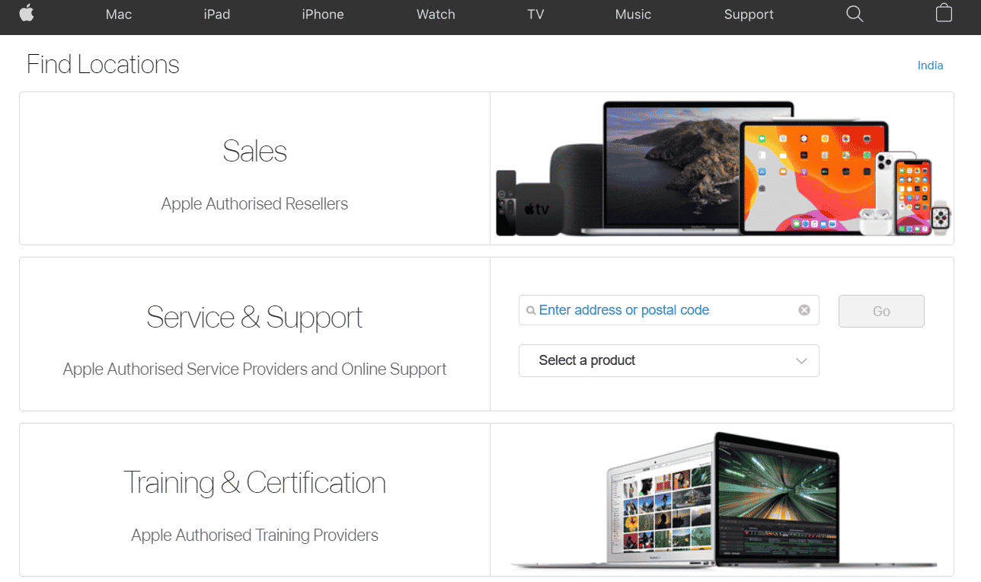981x582 pixels.
Task: Open the Watch navigation item
Action: click(x=436, y=14)
